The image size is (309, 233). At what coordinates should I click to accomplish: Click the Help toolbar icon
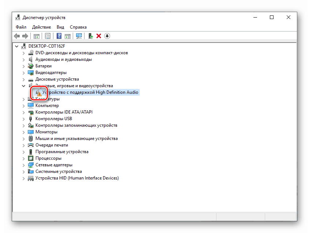pos(59,36)
